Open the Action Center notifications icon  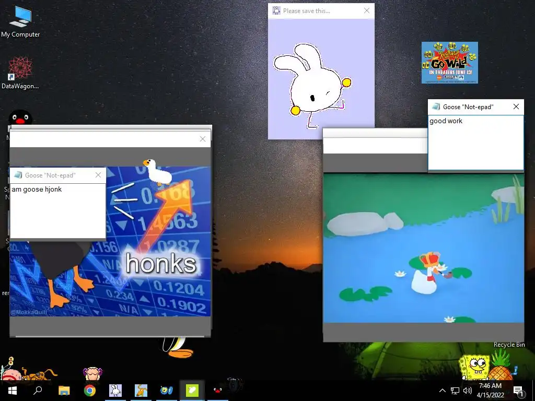click(x=518, y=391)
